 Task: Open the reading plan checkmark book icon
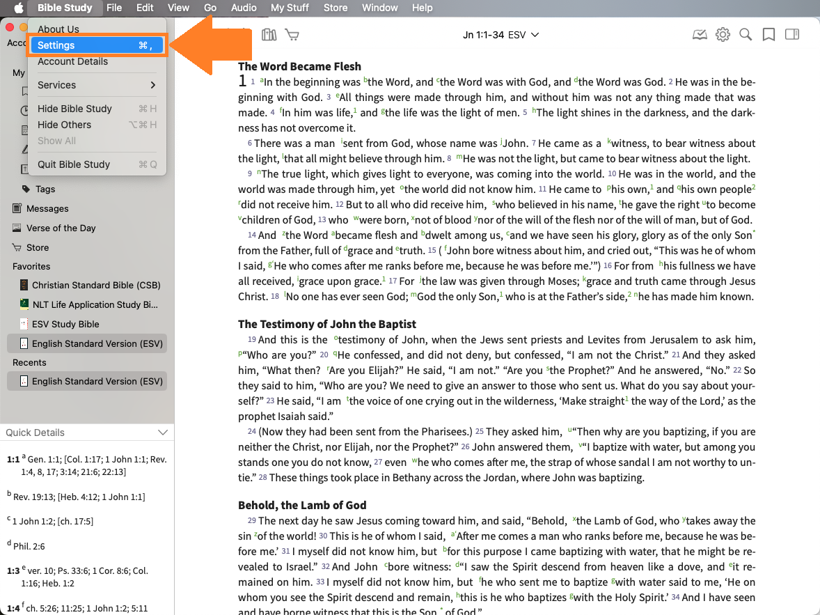(x=700, y=35)
